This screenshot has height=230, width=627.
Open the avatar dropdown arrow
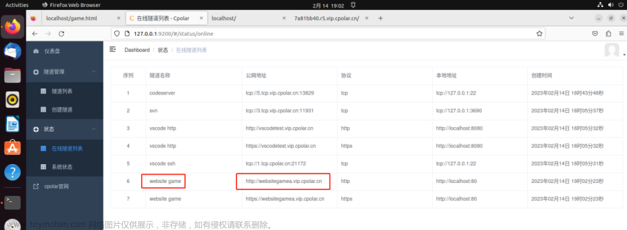(624, 55)
